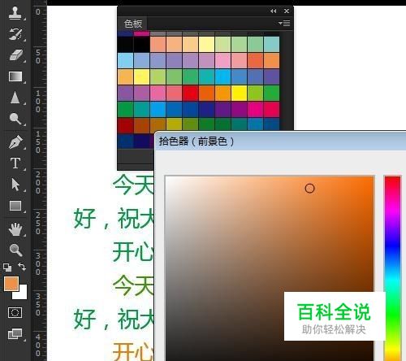
Task: Swap foreground and background colors
Action: tap(22, 267)
